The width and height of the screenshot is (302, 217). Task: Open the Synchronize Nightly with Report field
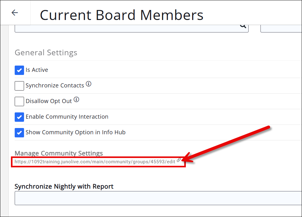[158, 198]
